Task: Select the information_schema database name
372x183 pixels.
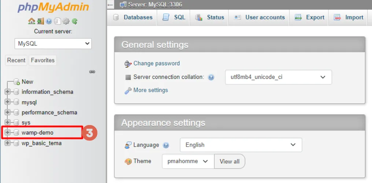Action: (47, 92)
